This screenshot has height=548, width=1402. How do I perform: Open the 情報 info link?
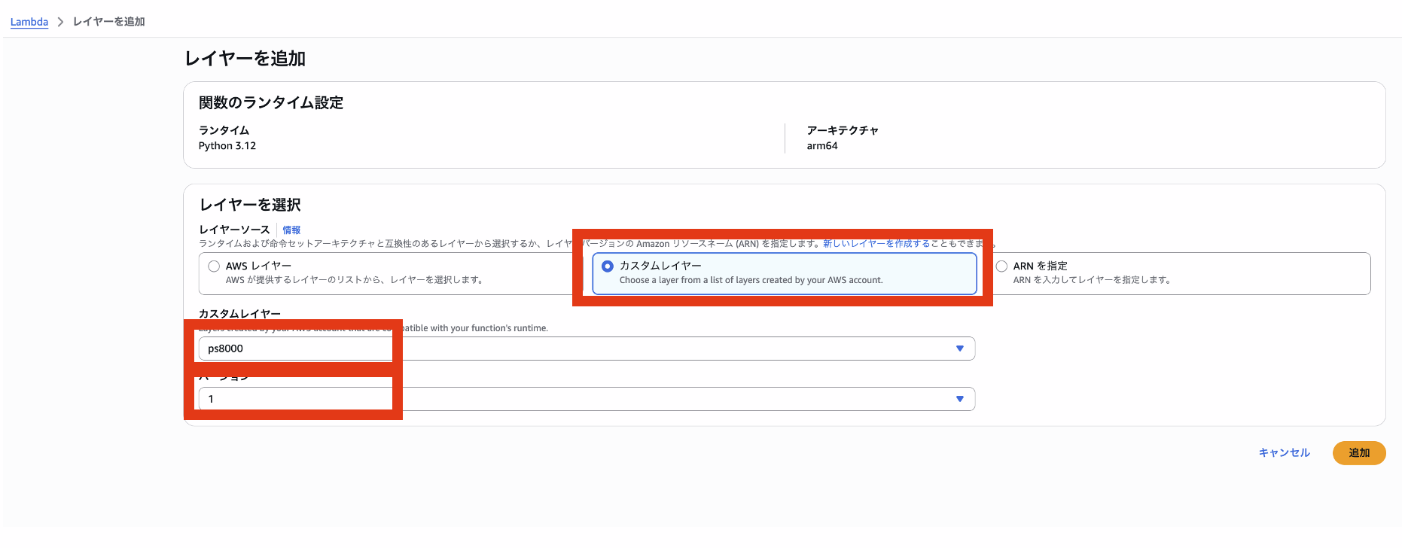click(291, 230)
